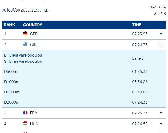Select rower Eleni Varelopoulou

pos(26,55)
